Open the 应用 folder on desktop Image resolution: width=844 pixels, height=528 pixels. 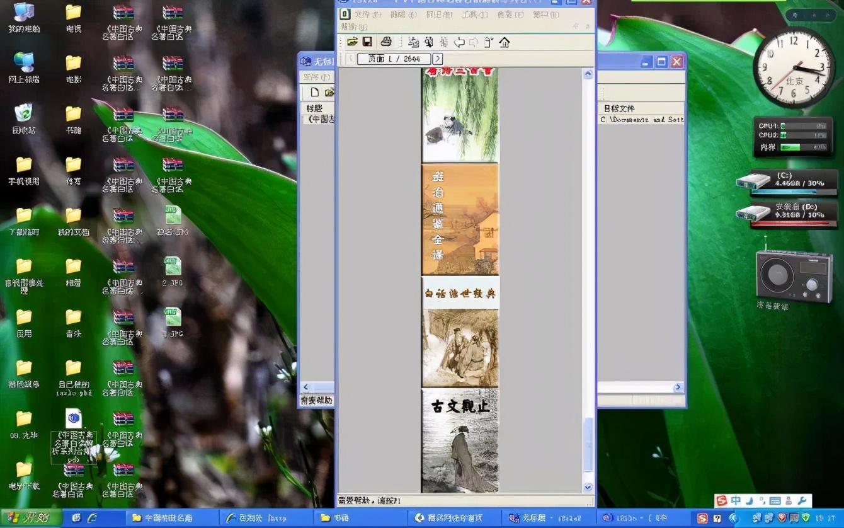click(24, 323)
